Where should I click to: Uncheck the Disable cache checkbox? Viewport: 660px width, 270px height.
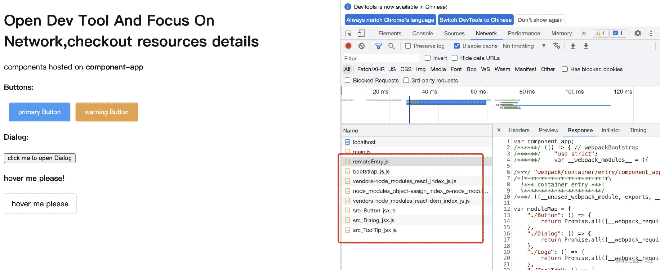point(457,46)
